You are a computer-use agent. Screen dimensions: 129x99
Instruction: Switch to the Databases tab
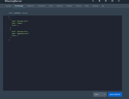pos(31,6)
